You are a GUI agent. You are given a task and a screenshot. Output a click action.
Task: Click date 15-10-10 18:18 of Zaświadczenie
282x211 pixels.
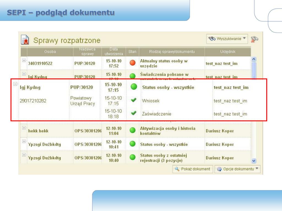113,114
